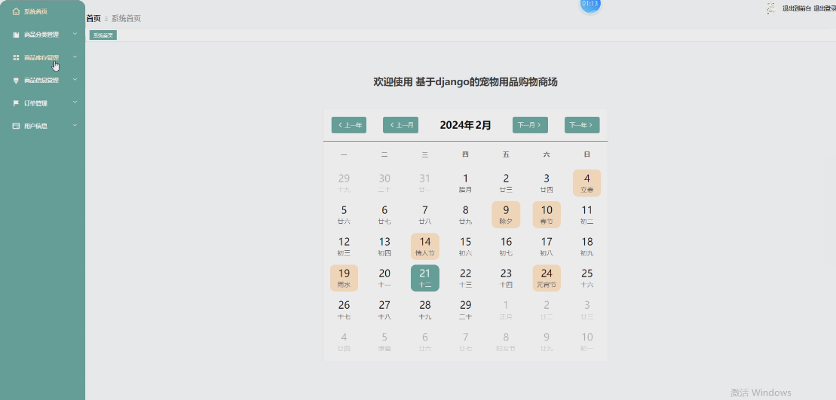The height and width of the screenshot is (400, 836).
Task: Open the 订单管理 menu label
Action: click(35, 103)
